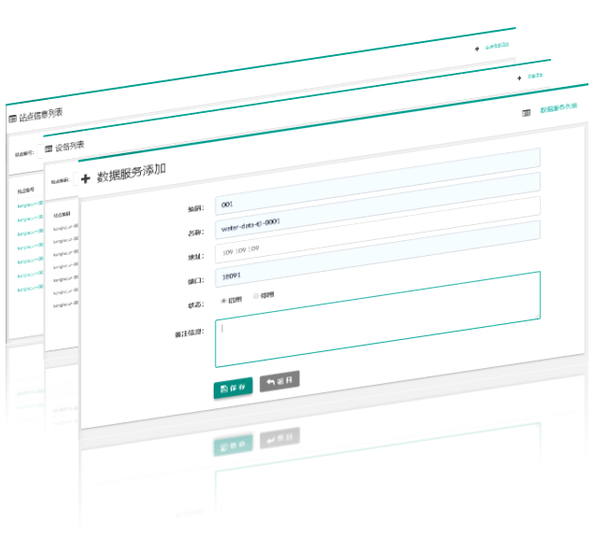The height and width of the screenshot is (538, 607).
Task: Focus the address field showing 109.109.109
Action: point(377,230)
